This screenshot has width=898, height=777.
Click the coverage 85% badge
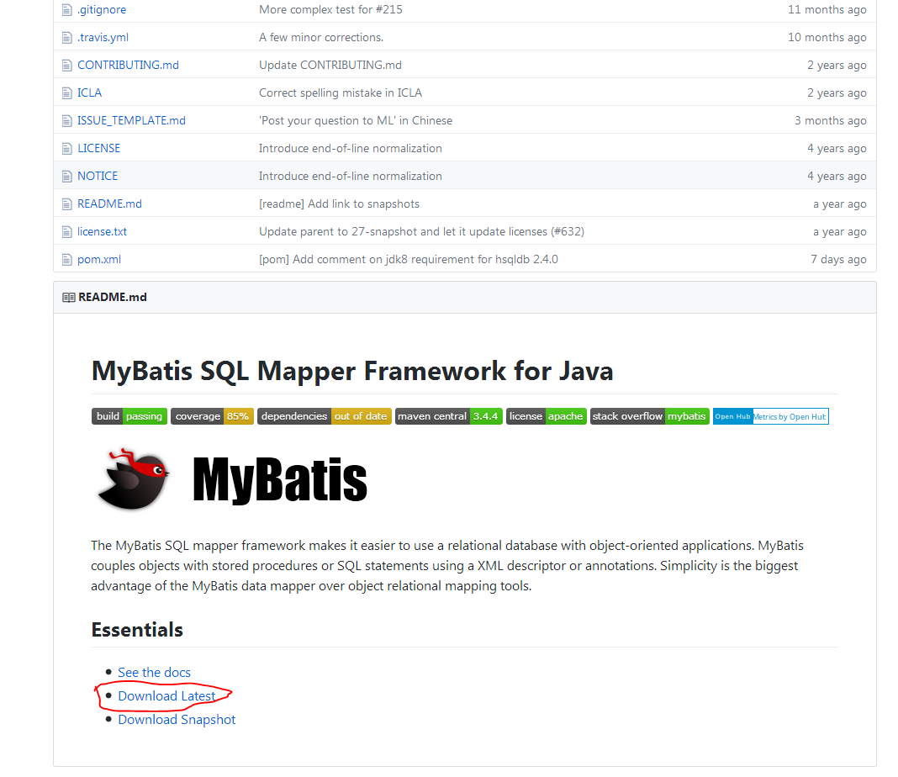tap(212, 416)
